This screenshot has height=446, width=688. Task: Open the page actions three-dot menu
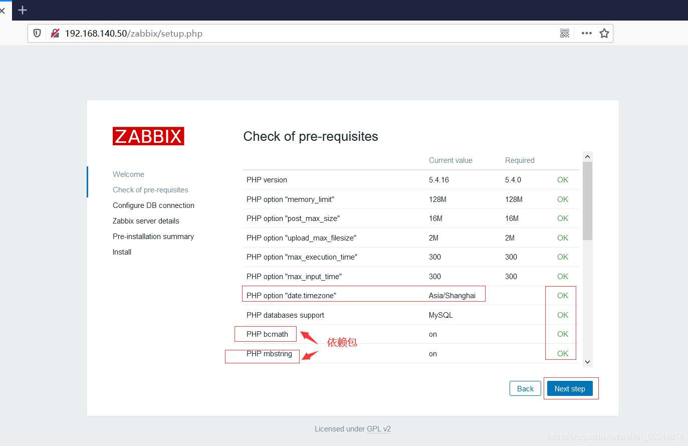pyautogui.click(x=587, y=34)
